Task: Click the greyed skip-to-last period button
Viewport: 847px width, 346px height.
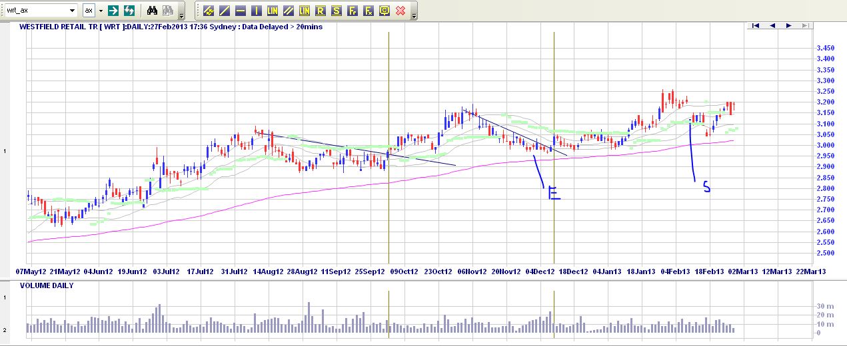Action: pos(805,25)
